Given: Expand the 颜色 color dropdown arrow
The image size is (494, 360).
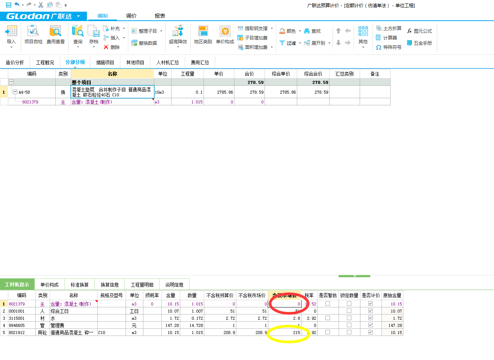Looking at the screenshot, I should [x=300, y=31].
